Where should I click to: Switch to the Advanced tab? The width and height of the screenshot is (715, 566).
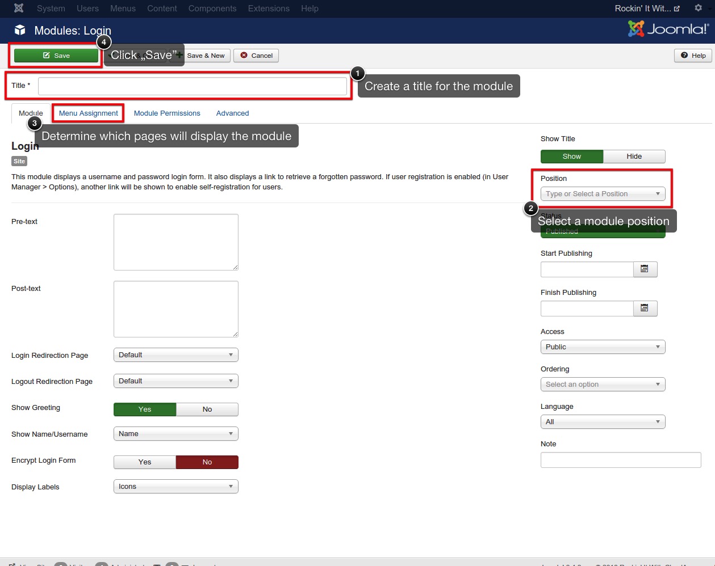(232, 113)
